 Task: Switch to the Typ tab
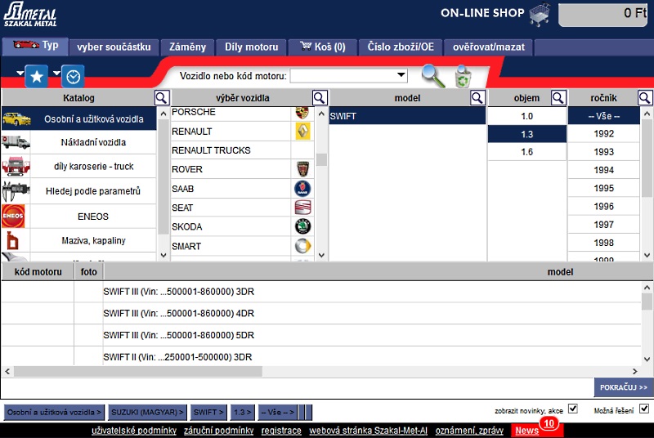pos(35,47)
